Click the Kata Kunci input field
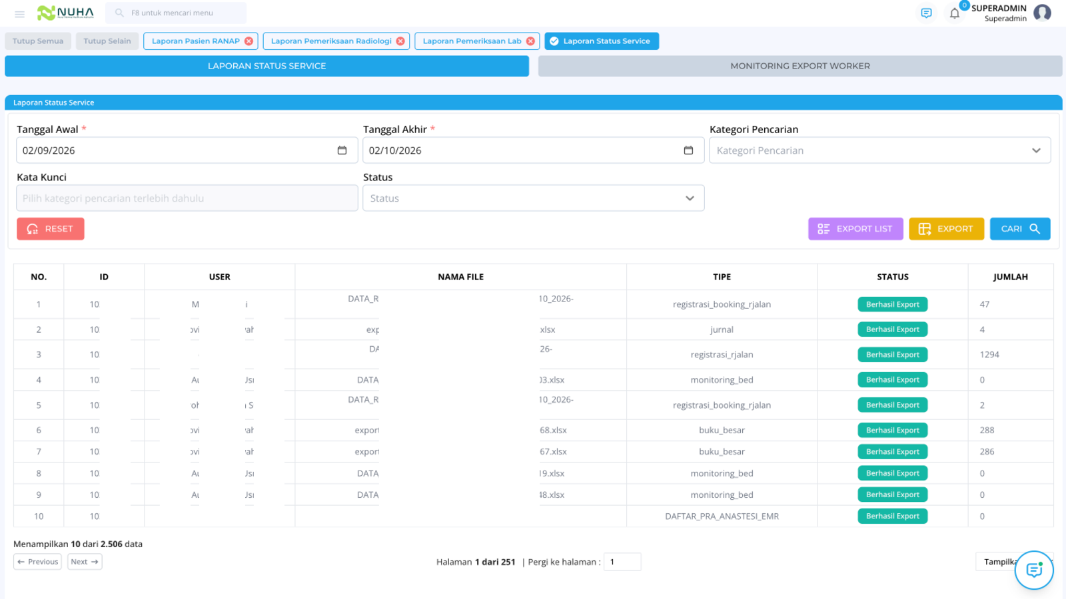 tap(187, 198)
